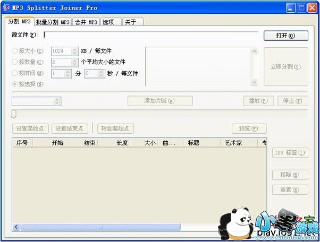
Task: Click the 序号 column header
Action: pyautogui.click(x=22, y=143)
